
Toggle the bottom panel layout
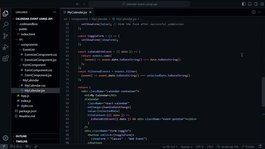click(x=250, y=4)
